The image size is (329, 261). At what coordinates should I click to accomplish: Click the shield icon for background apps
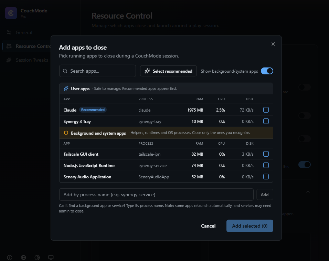[66, 133]
